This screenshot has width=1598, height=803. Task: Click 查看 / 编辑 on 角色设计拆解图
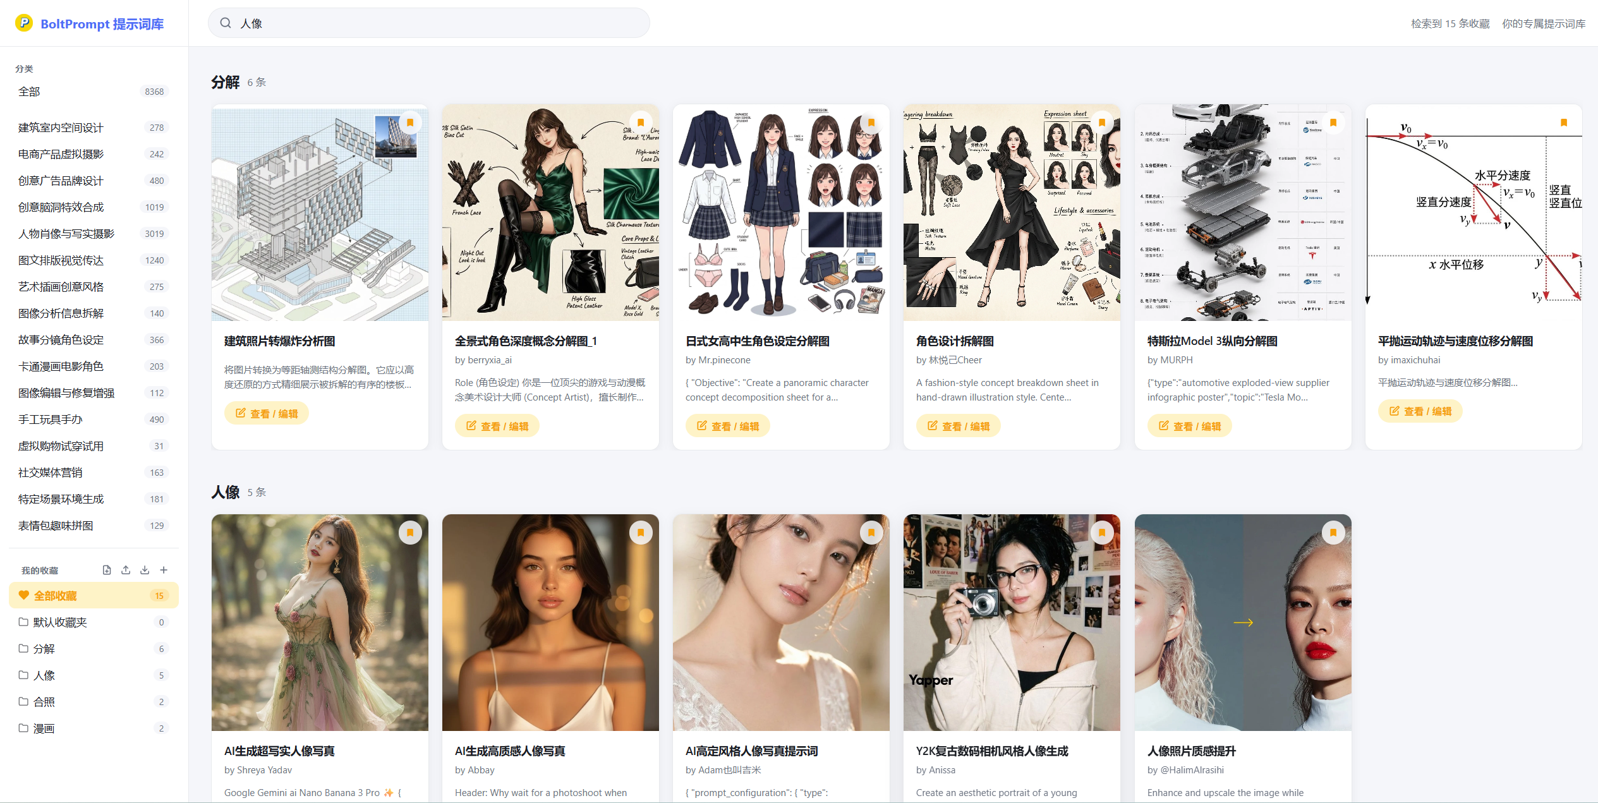click(x=959, y=426)
